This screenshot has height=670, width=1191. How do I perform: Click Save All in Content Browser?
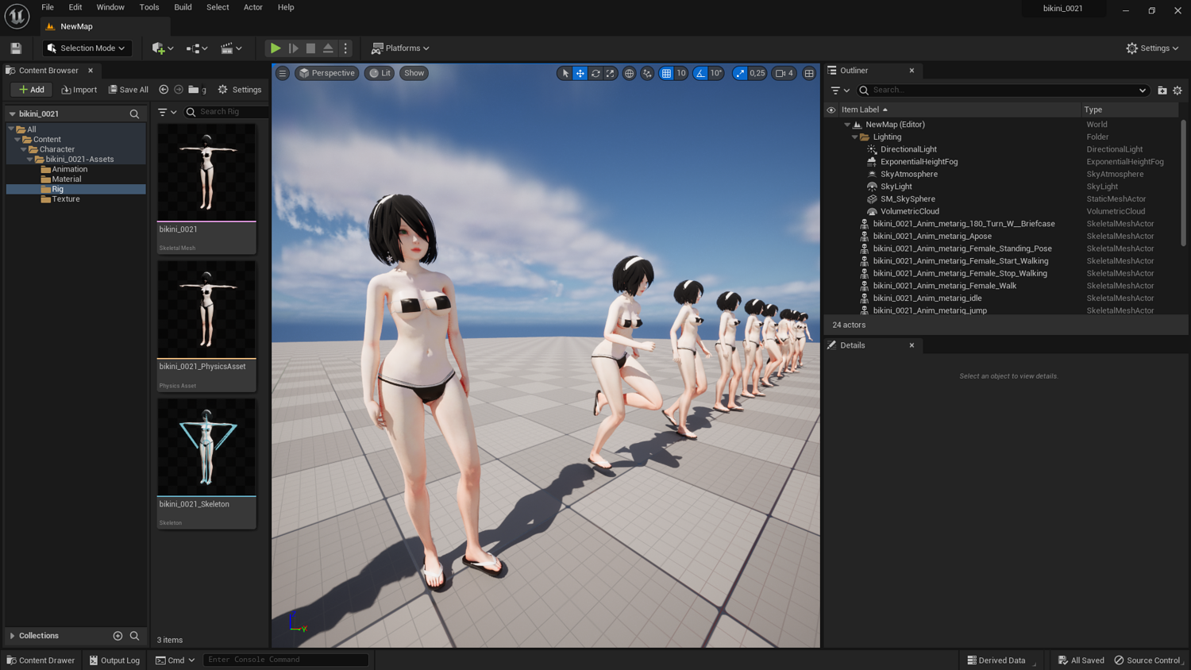tap(129, 90)
